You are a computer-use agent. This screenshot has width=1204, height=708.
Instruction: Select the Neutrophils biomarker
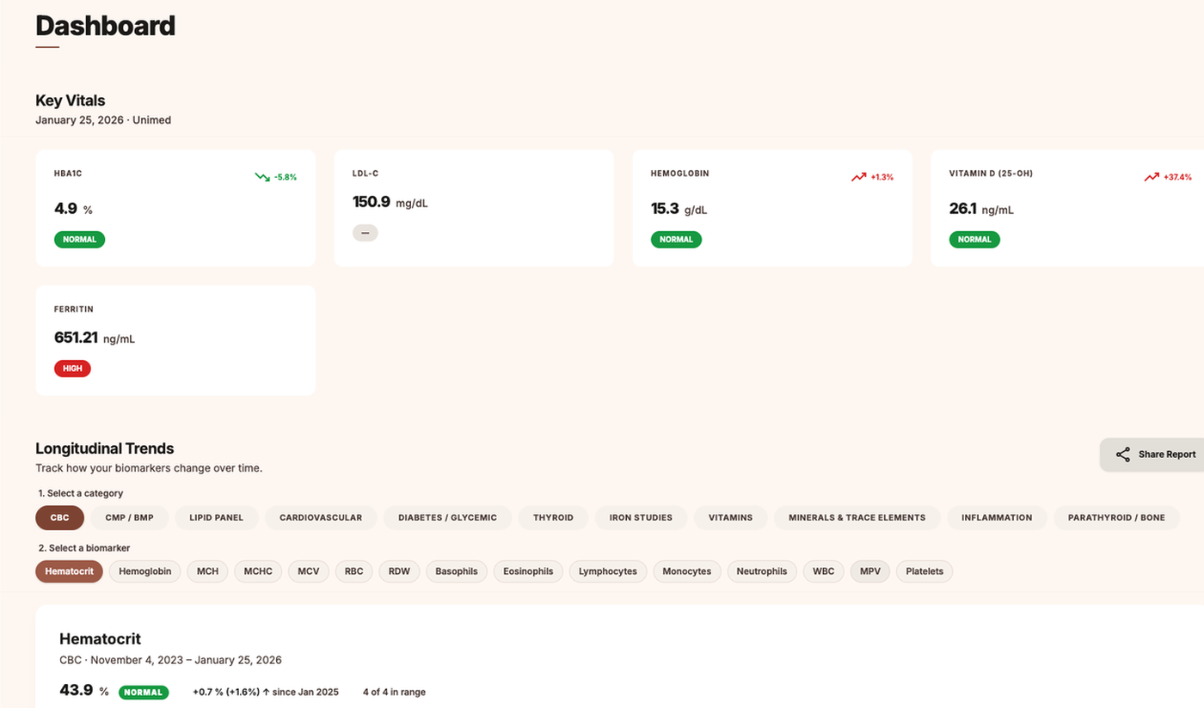[762, 571]
